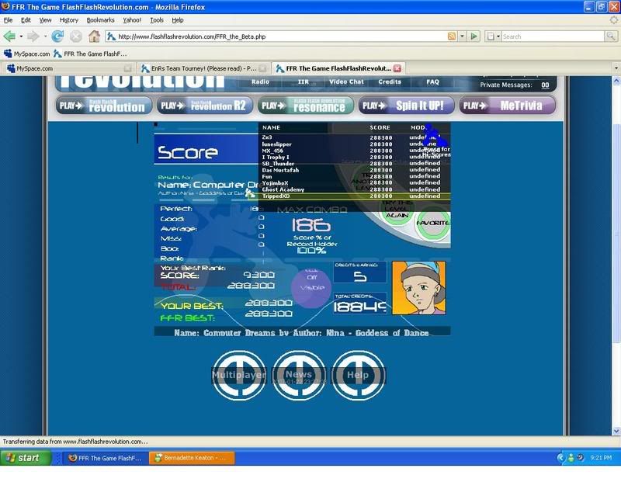Click the Windows Start button
This screenshot has width=621, height=482.
pyautogui.click(x=26, y=458)
